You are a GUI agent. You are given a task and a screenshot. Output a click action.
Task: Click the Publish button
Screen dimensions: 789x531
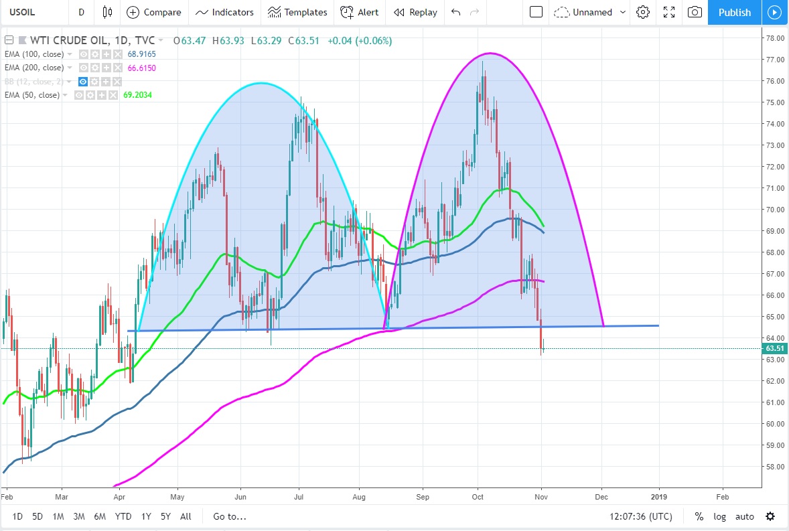pyautogui.click(x=734, y=12)
